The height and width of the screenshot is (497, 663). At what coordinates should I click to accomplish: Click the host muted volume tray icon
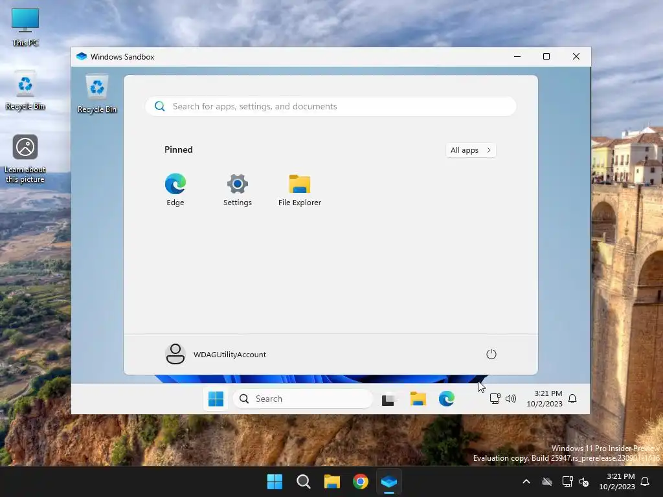point(584,481)
